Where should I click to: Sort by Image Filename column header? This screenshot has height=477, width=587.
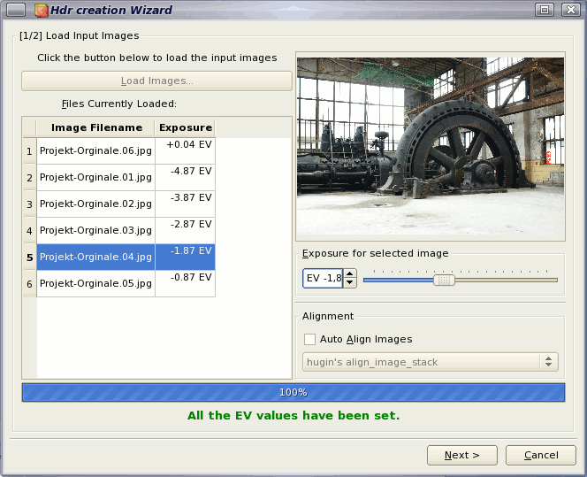click(95, 128)
